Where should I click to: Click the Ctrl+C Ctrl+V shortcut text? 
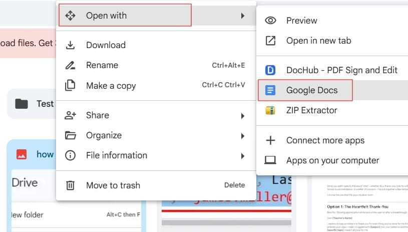point(223,85)
